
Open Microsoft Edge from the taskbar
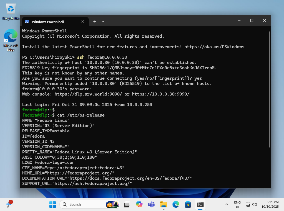pyautogui.click(x=176, y=204)
